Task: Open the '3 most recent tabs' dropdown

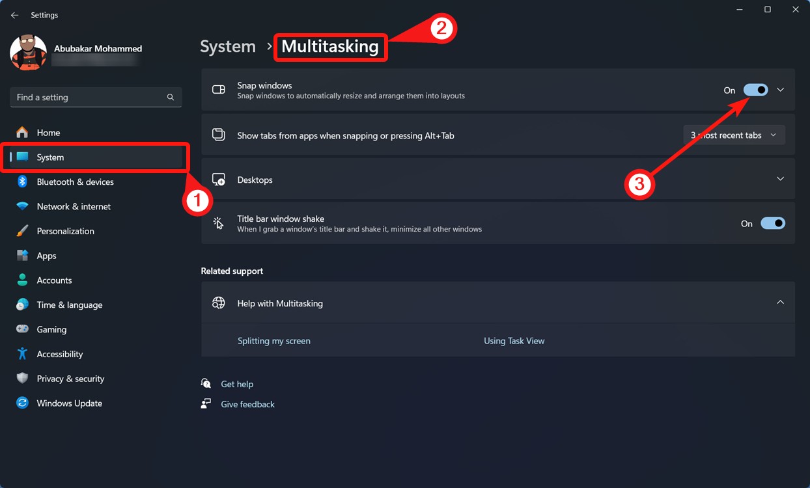Action: click(x=734, y=135)
